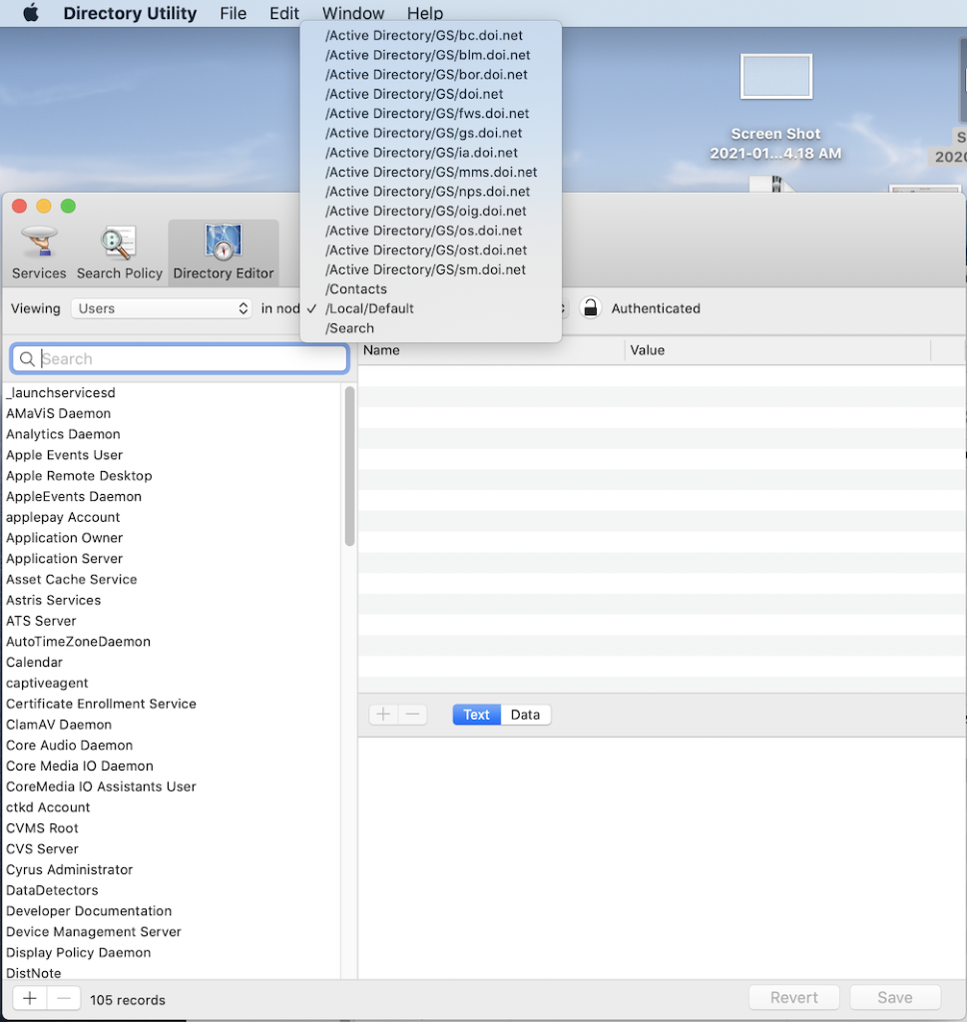Choose /Active Directory/GS/ost.doi.net node
The width and height of the screenshot is (967, 1022).
(x=431, y=251)
